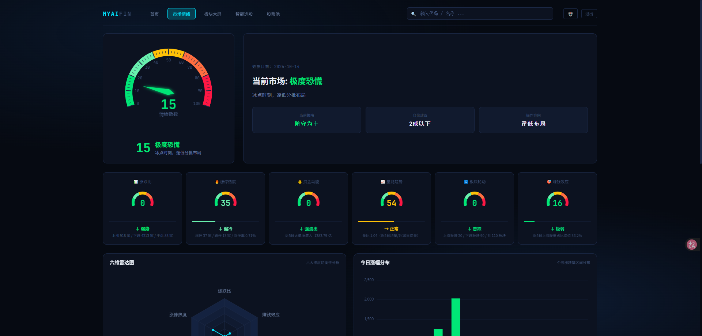Screen dimensions: 702x336
Task: Switch to the 板块大屏 tab
Action: point(213,14)
